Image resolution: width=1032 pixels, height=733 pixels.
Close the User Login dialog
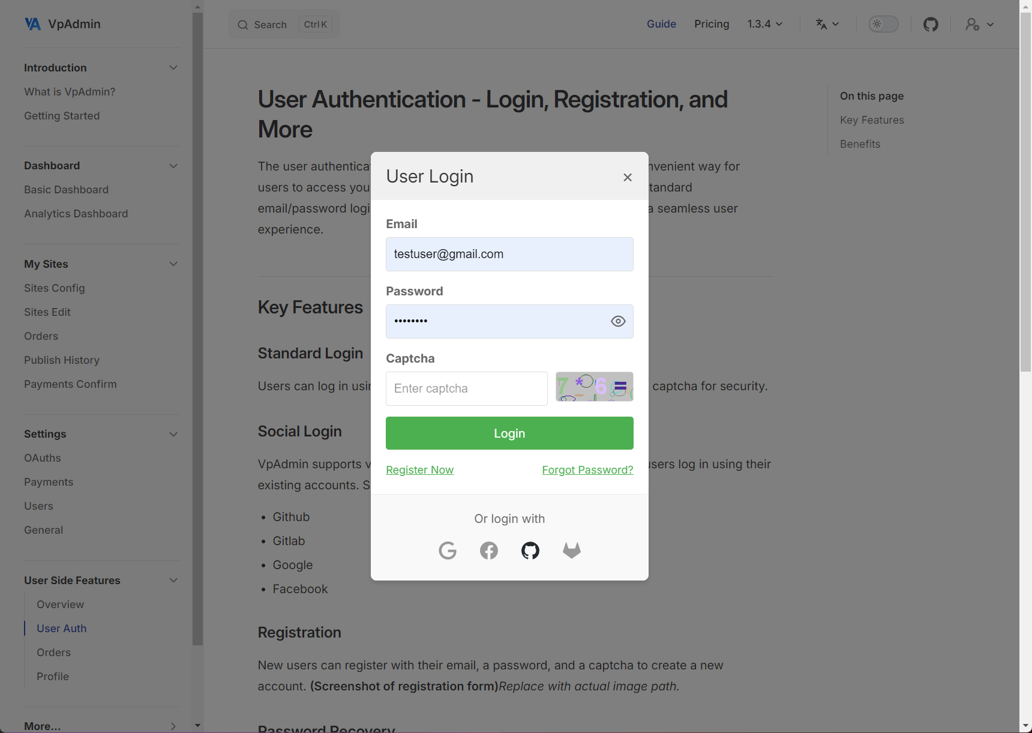click(x=628, y=177)
